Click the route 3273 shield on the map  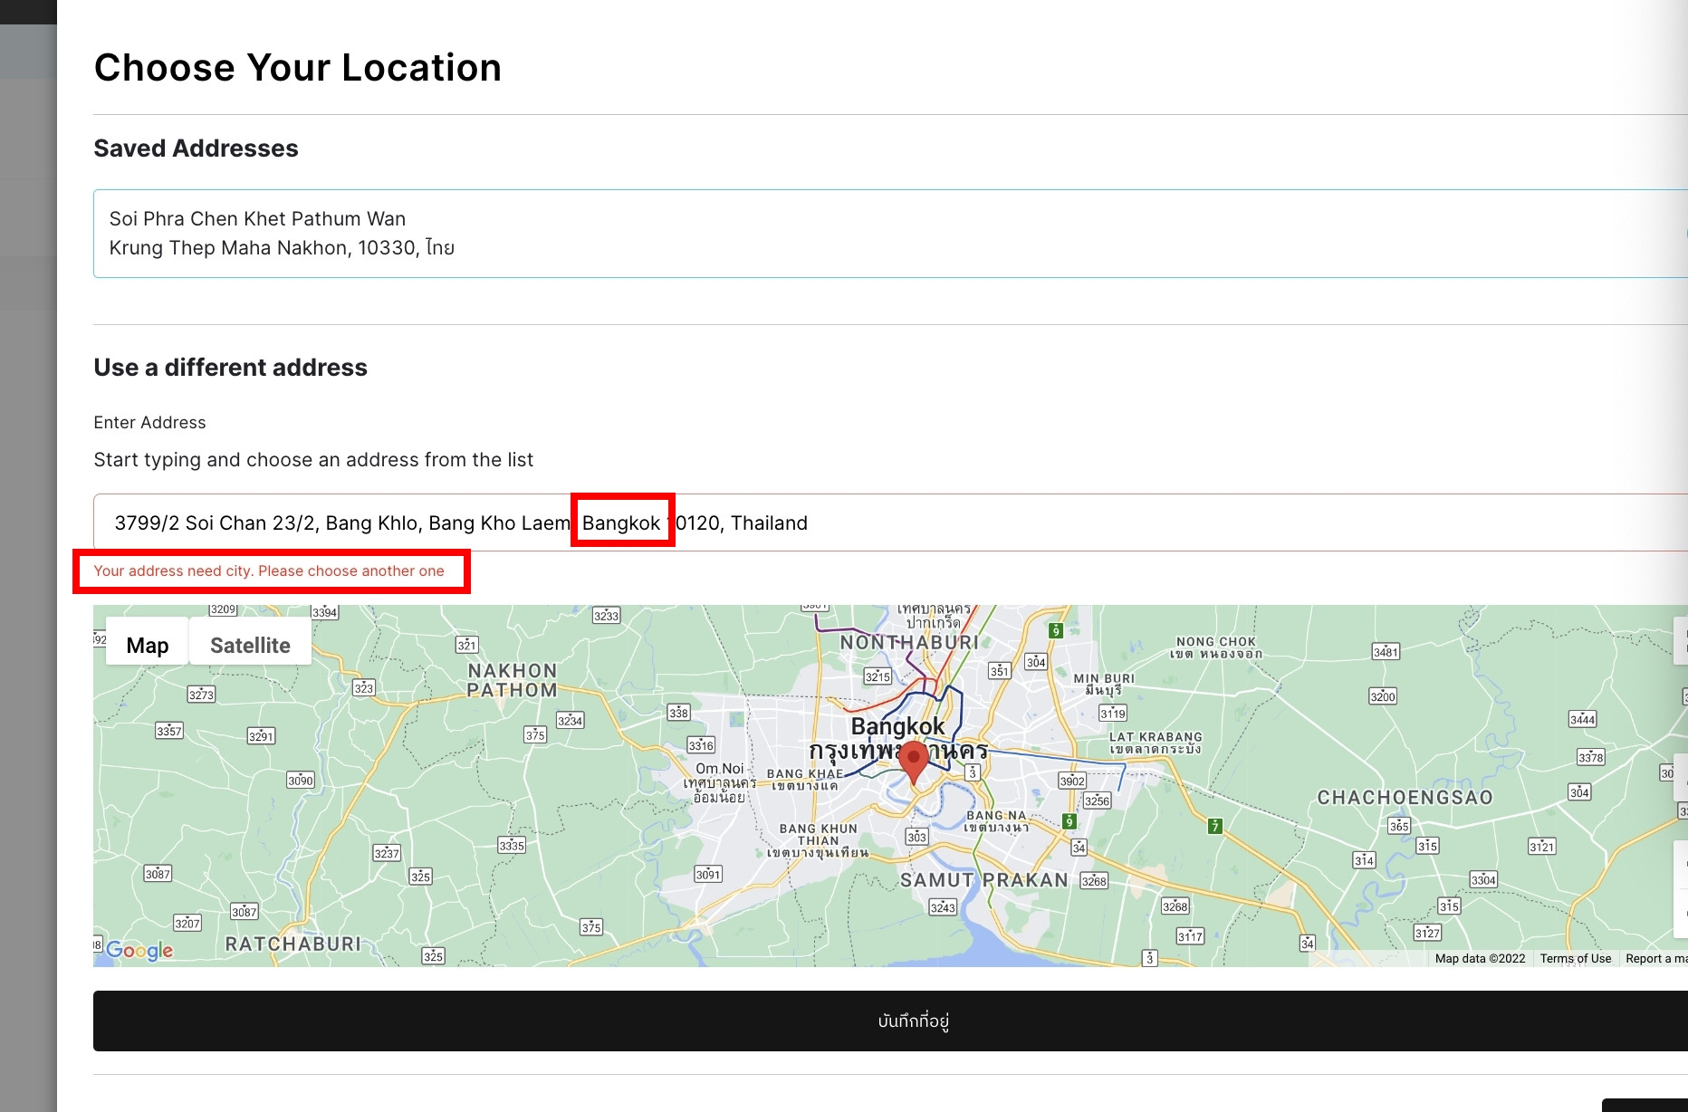(x=201, y=695)
